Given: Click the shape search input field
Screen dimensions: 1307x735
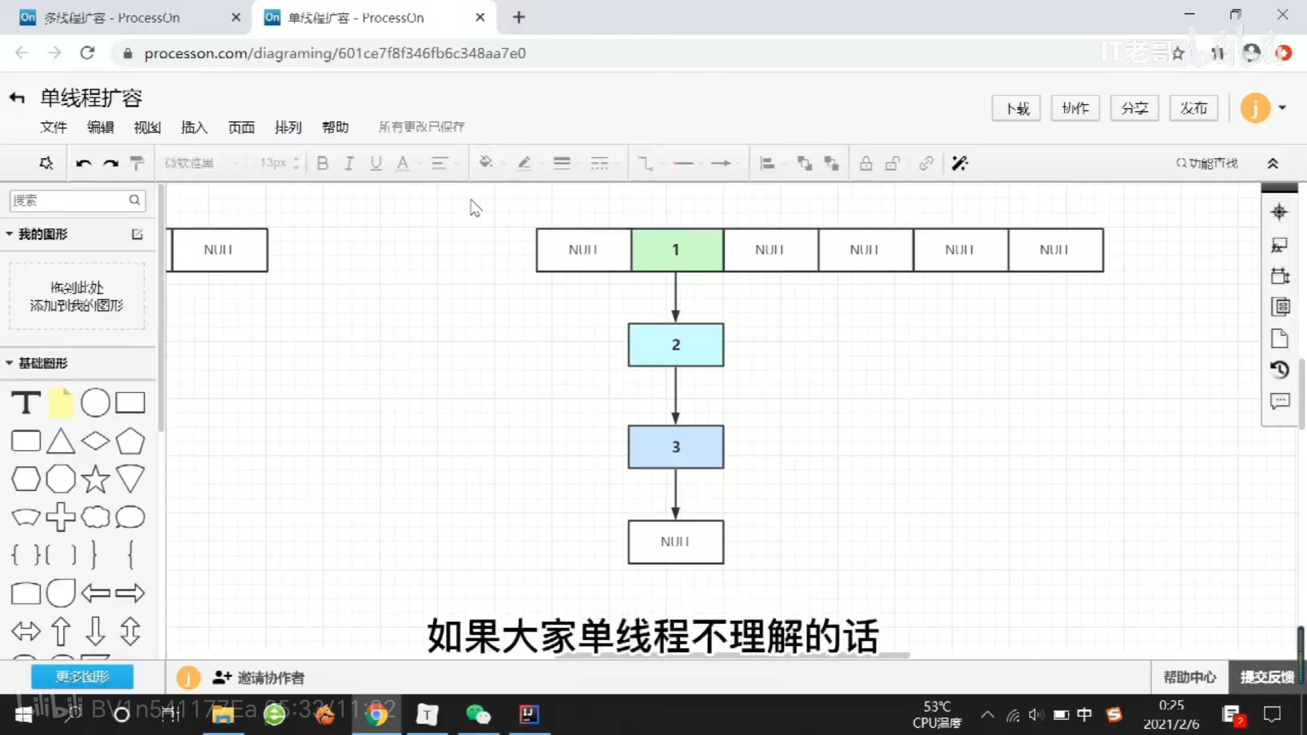Looking at the screenshot, I should (x=67, y=200).
